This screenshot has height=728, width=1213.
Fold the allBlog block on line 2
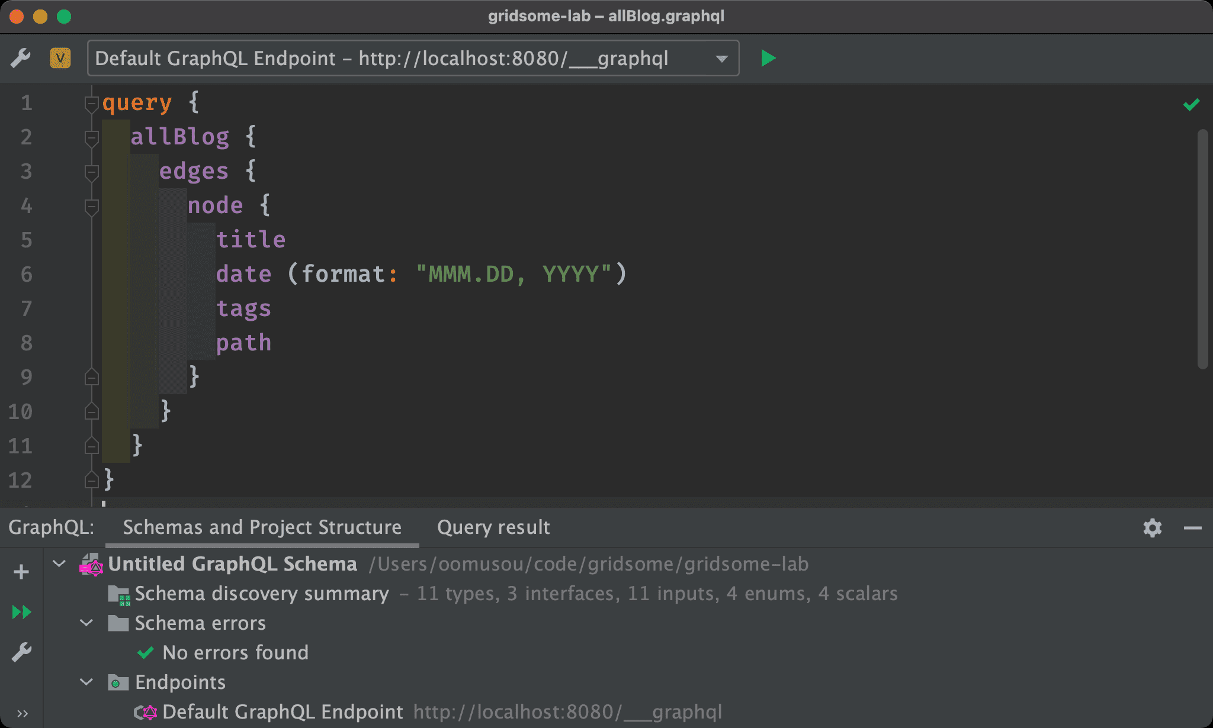pyautogui.click(x=91, y=138)
